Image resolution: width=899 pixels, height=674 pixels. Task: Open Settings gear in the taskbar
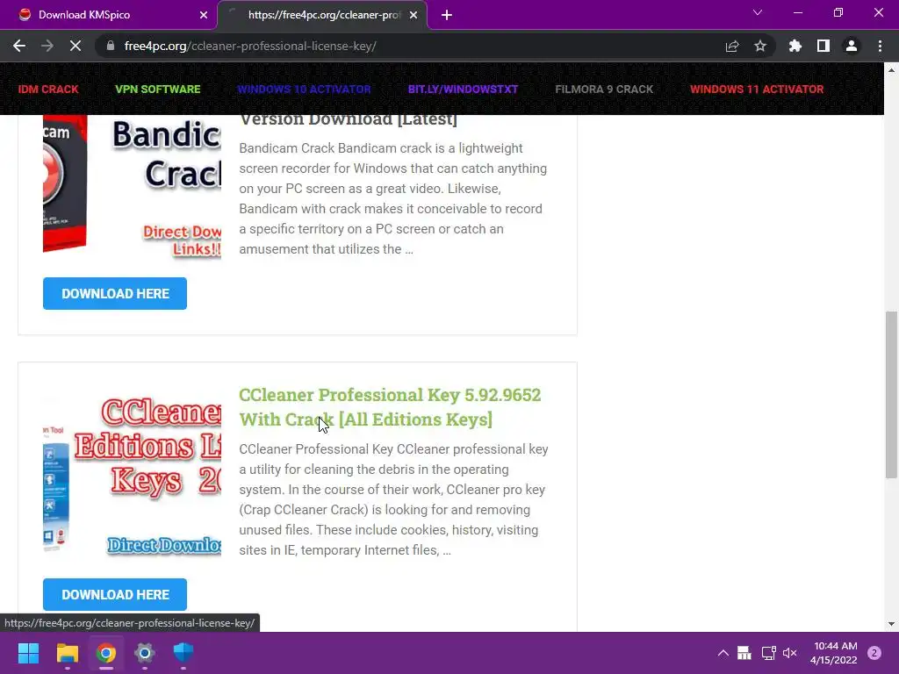(x=145, y=653)
